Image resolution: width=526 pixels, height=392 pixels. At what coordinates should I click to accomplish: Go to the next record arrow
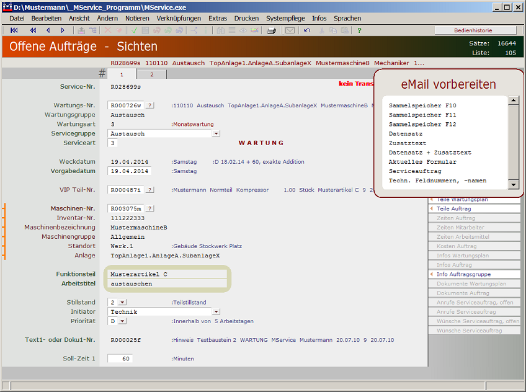(x=63, y=30)
